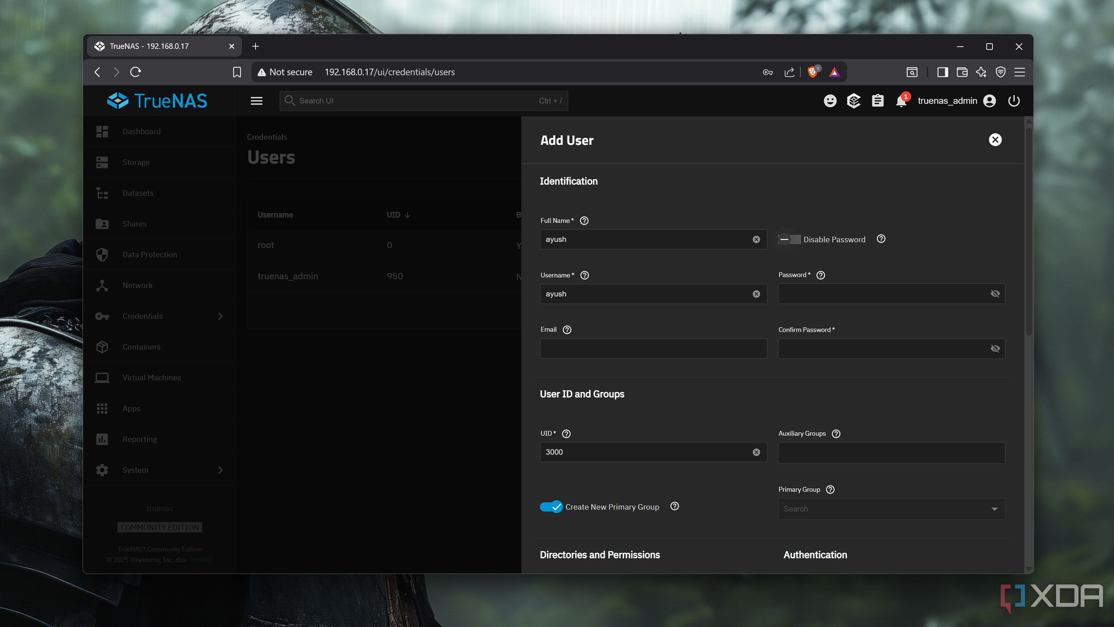Reload the browser page

point(135,72)
